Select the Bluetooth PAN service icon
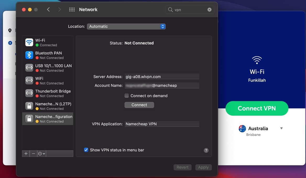The height and width of the screenshot is (178, 306). [x=29, y=55]
